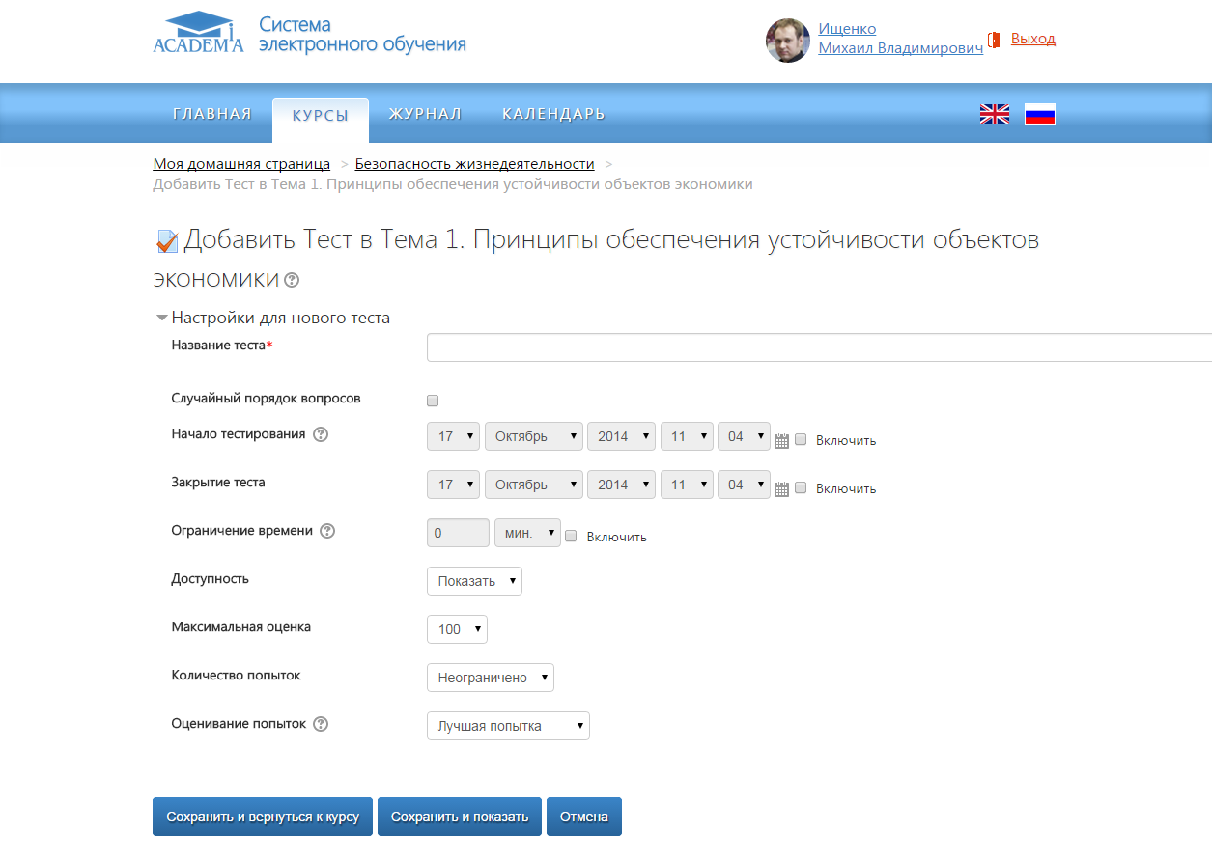
Task: Click help icon next to Ограничение времени
Action: coord(327,531)
